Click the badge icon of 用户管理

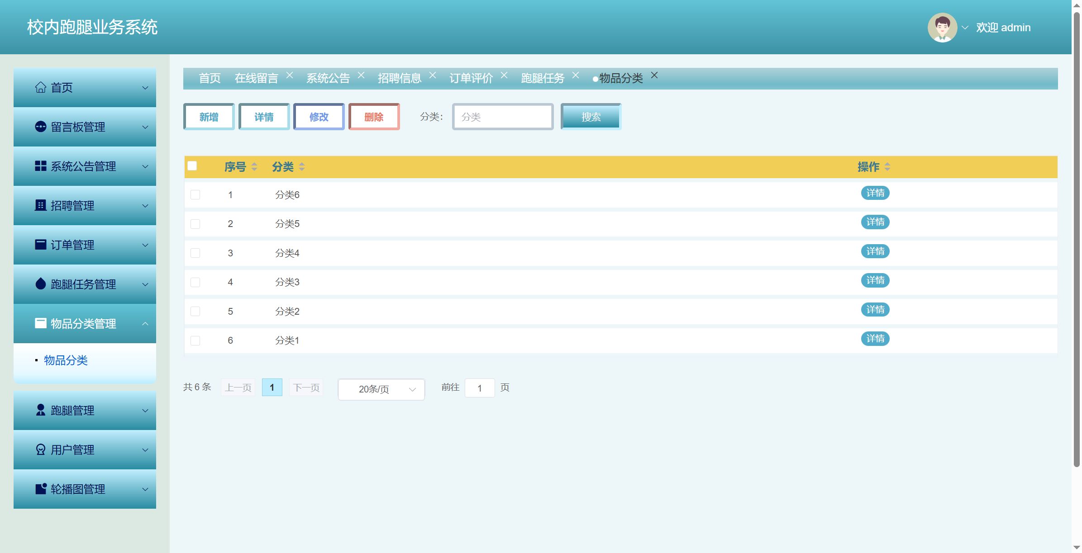(x=41, y=449)
